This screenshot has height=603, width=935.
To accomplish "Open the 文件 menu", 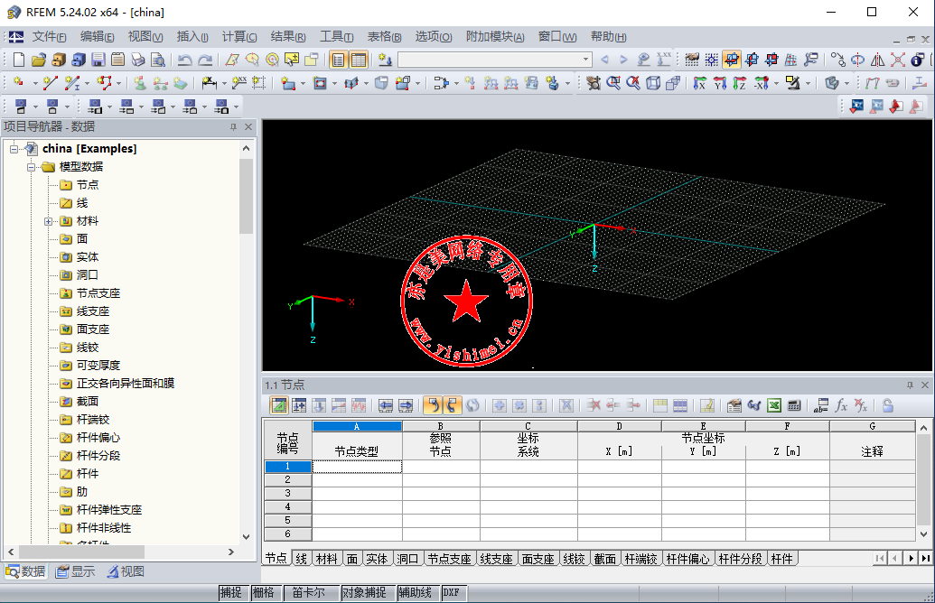I will click(x=49, y=37).
